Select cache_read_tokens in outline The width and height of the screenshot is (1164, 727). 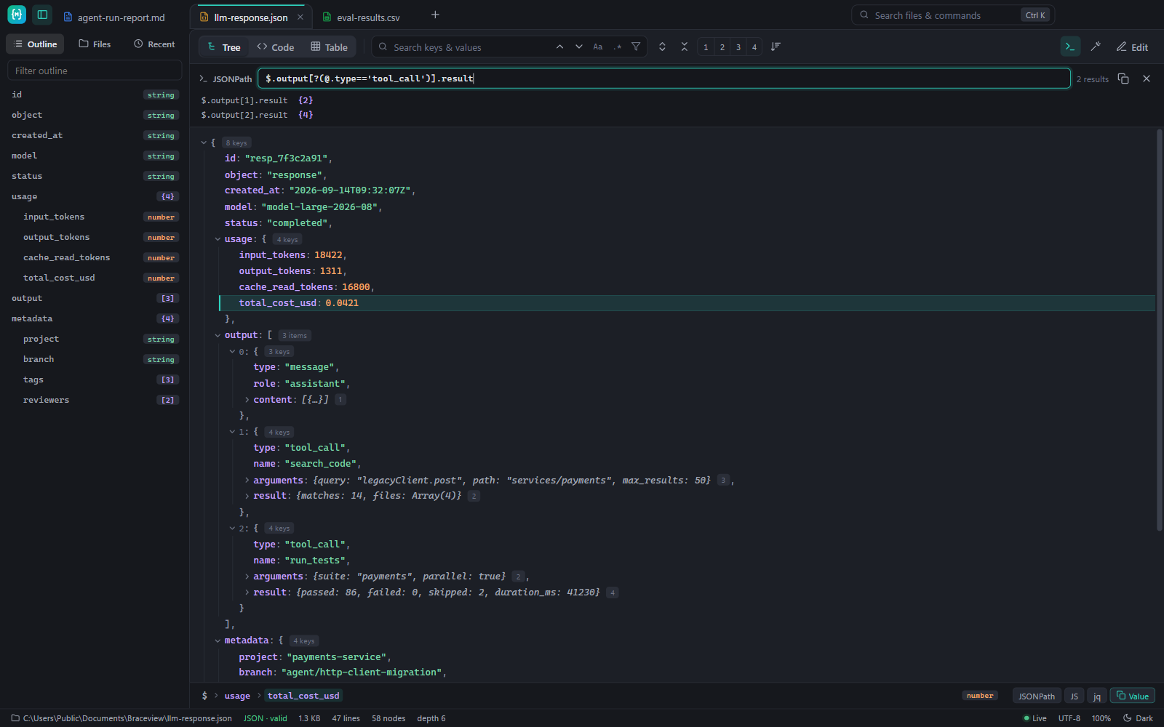point(95,257)
